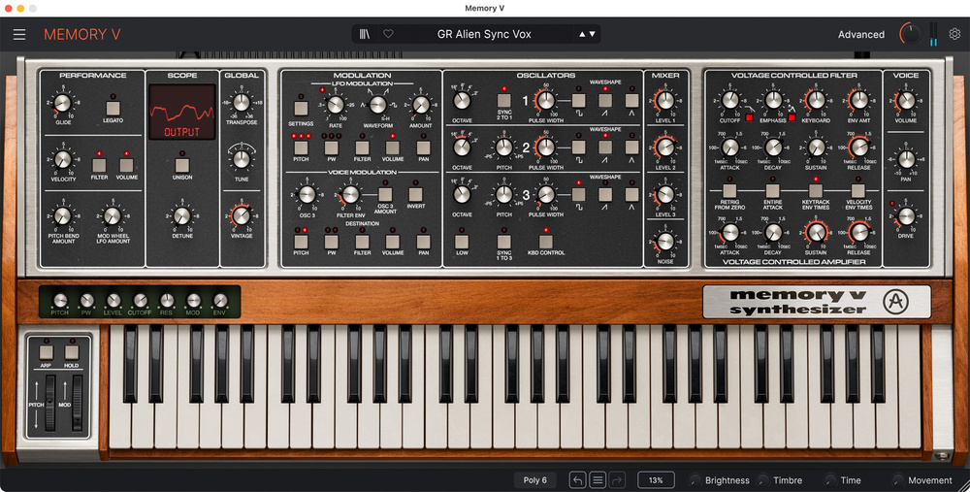Select previous preset with up arrow
Screen dimensions: 970x492
(581, 34)
